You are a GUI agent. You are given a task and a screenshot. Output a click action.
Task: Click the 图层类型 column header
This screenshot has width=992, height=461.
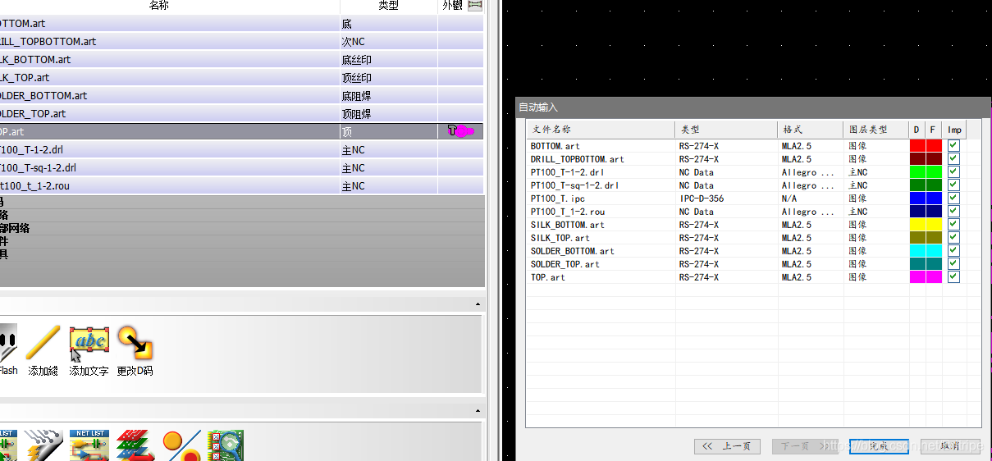click(x=876, y=130)
